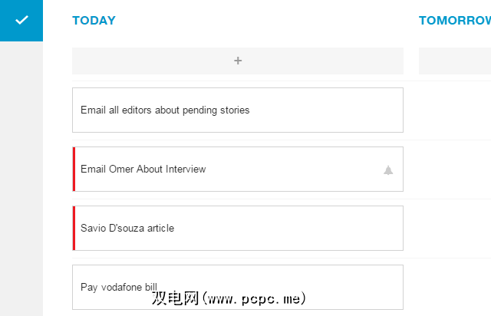This screenshot has height=316, width=491.
Task: Click the red priority bar on Email Omer task
Action: (x=74, y=169)
